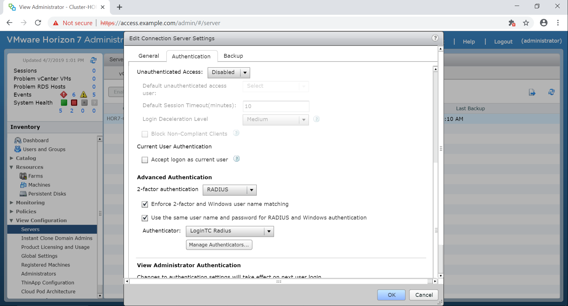Click the Cancel button
Screen dimensions: 568x306
coord(424,295)
